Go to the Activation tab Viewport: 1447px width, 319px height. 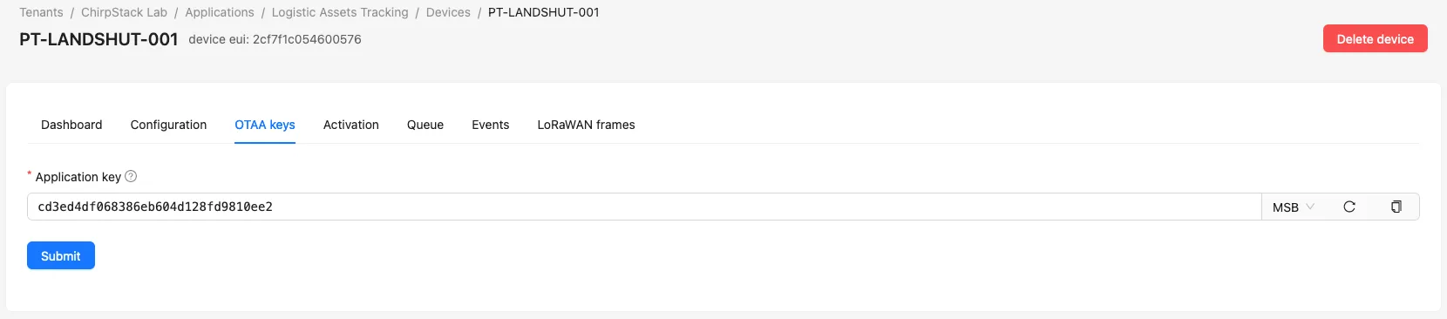(x=351, y=125)
